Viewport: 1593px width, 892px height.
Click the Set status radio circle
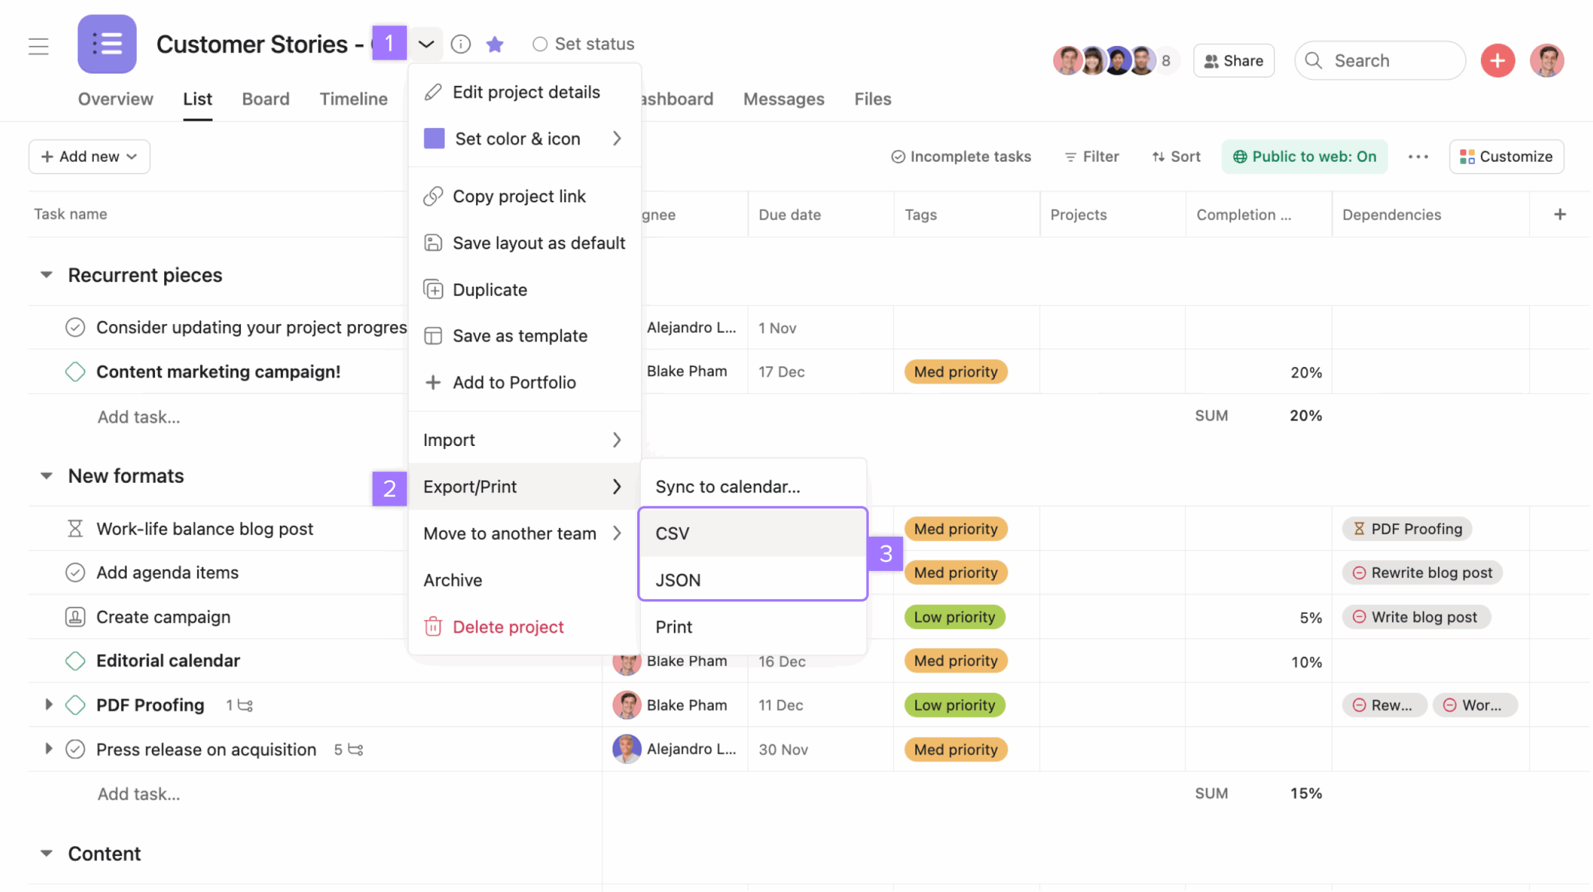540,44
